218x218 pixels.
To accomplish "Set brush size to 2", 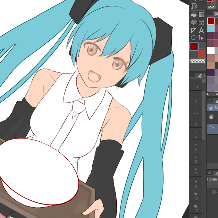I will coord(196,97).
